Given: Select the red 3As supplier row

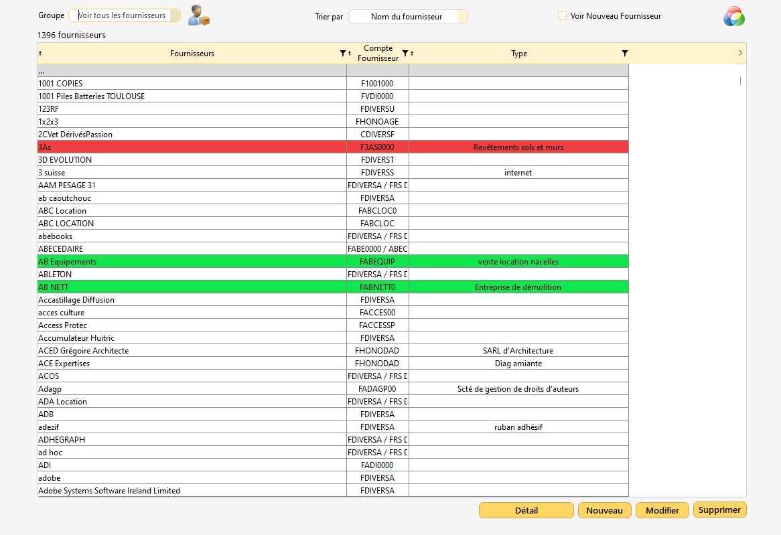Looking at the screenshot, I should coord(192,147).
